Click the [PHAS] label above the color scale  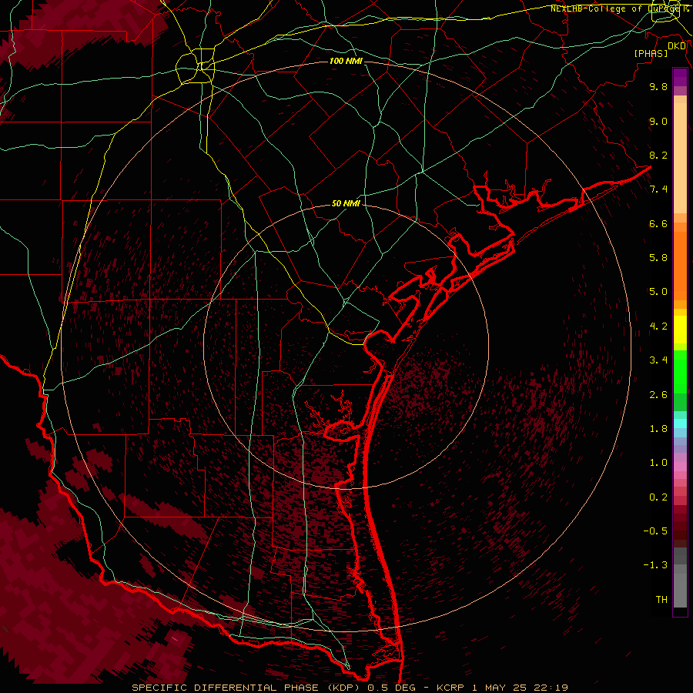click(x=651, y=53)
